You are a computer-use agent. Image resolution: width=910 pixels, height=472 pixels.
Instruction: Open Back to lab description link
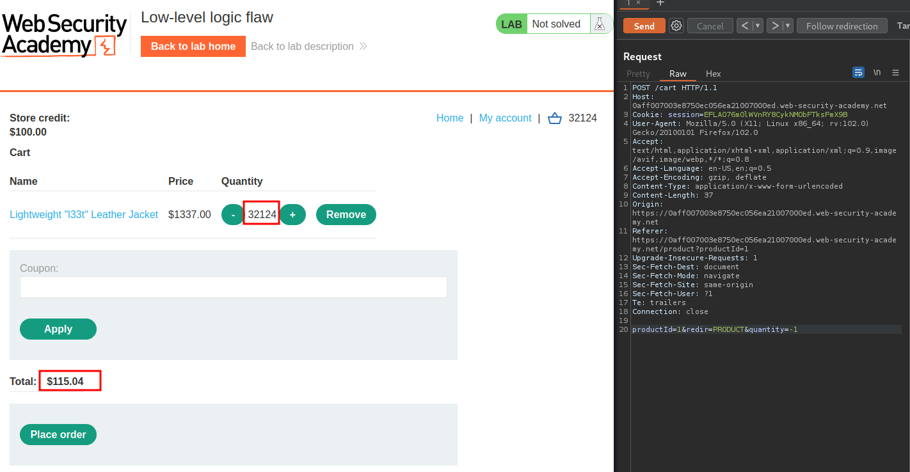[308, 46]
